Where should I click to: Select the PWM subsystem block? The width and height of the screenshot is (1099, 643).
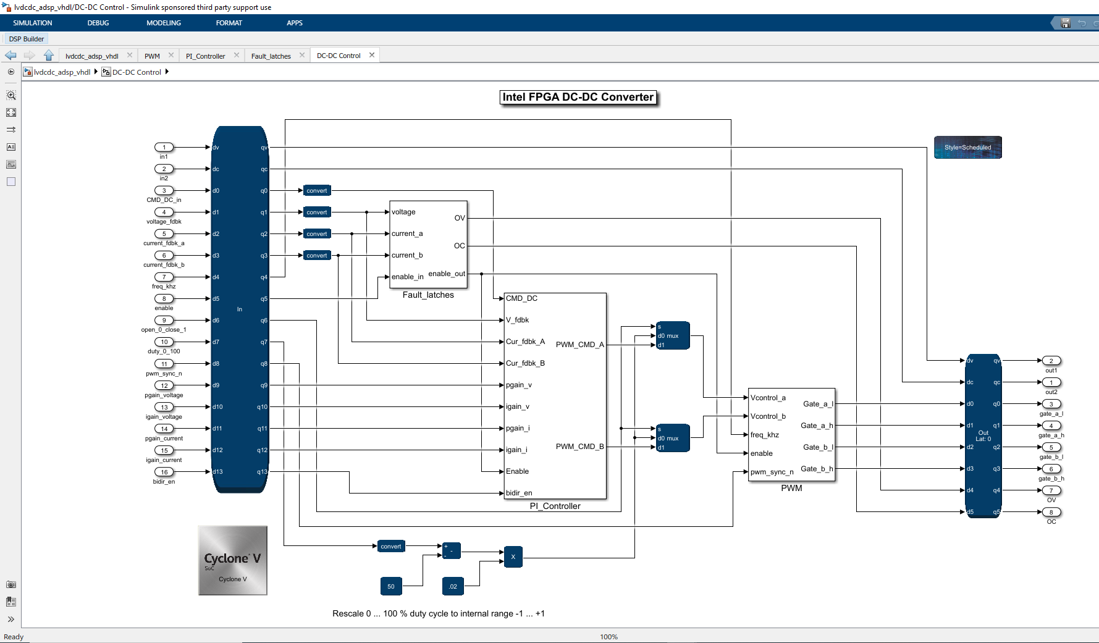(x=791, y=435)
